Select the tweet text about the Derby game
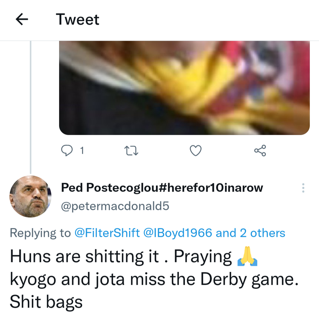Image resolution: width=319 pixels, height=318 pixels. (154, 279)
